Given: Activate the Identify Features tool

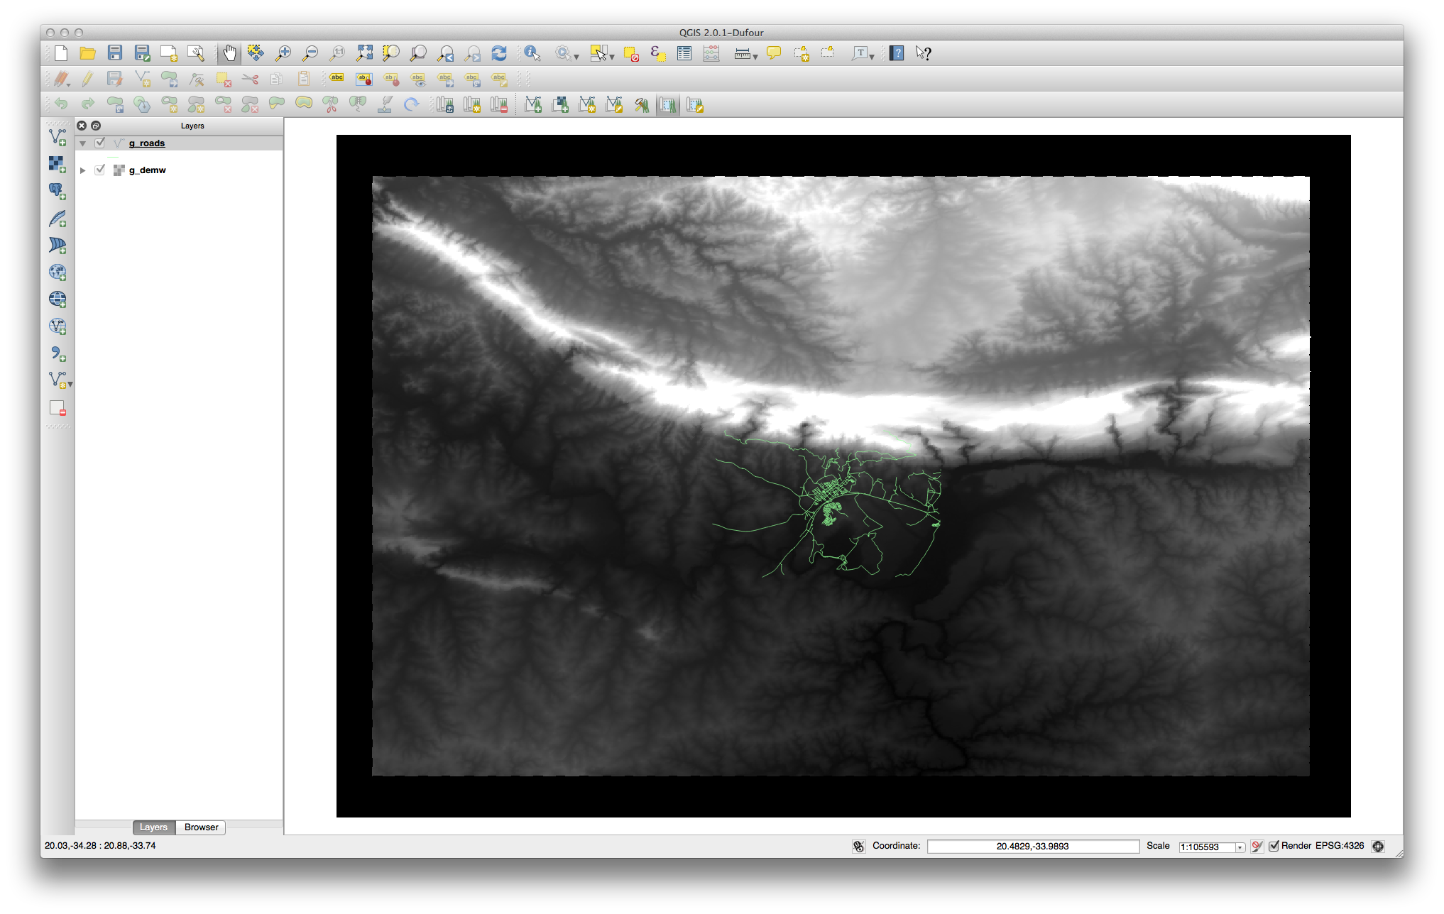Looking at the screenshot, I should [532, 53].
